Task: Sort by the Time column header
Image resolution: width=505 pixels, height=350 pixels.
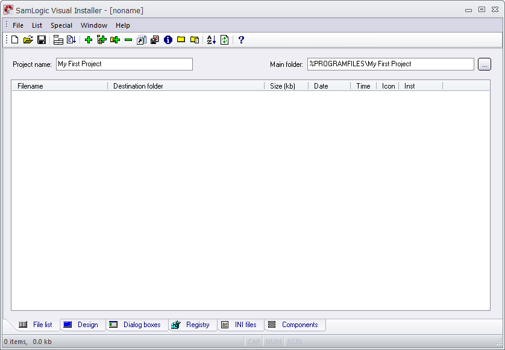Action: 363,86
